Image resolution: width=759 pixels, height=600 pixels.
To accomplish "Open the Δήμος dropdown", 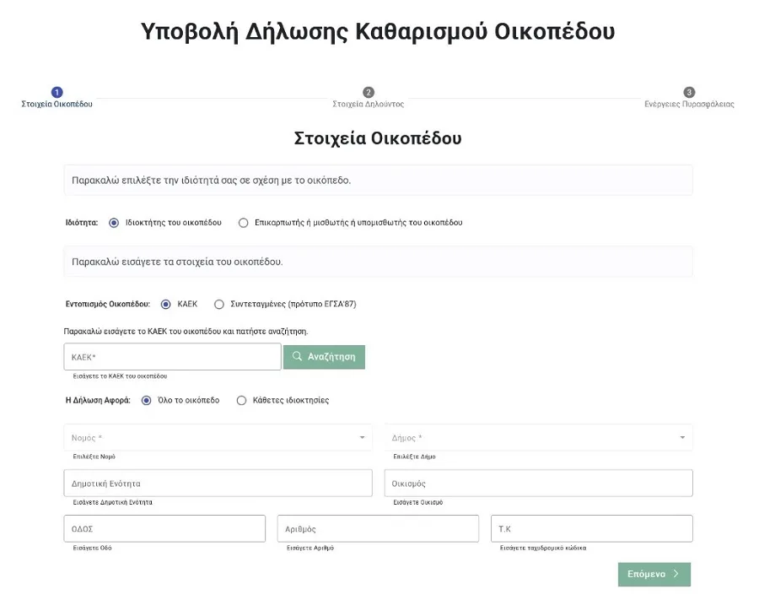I will point(538,438).
